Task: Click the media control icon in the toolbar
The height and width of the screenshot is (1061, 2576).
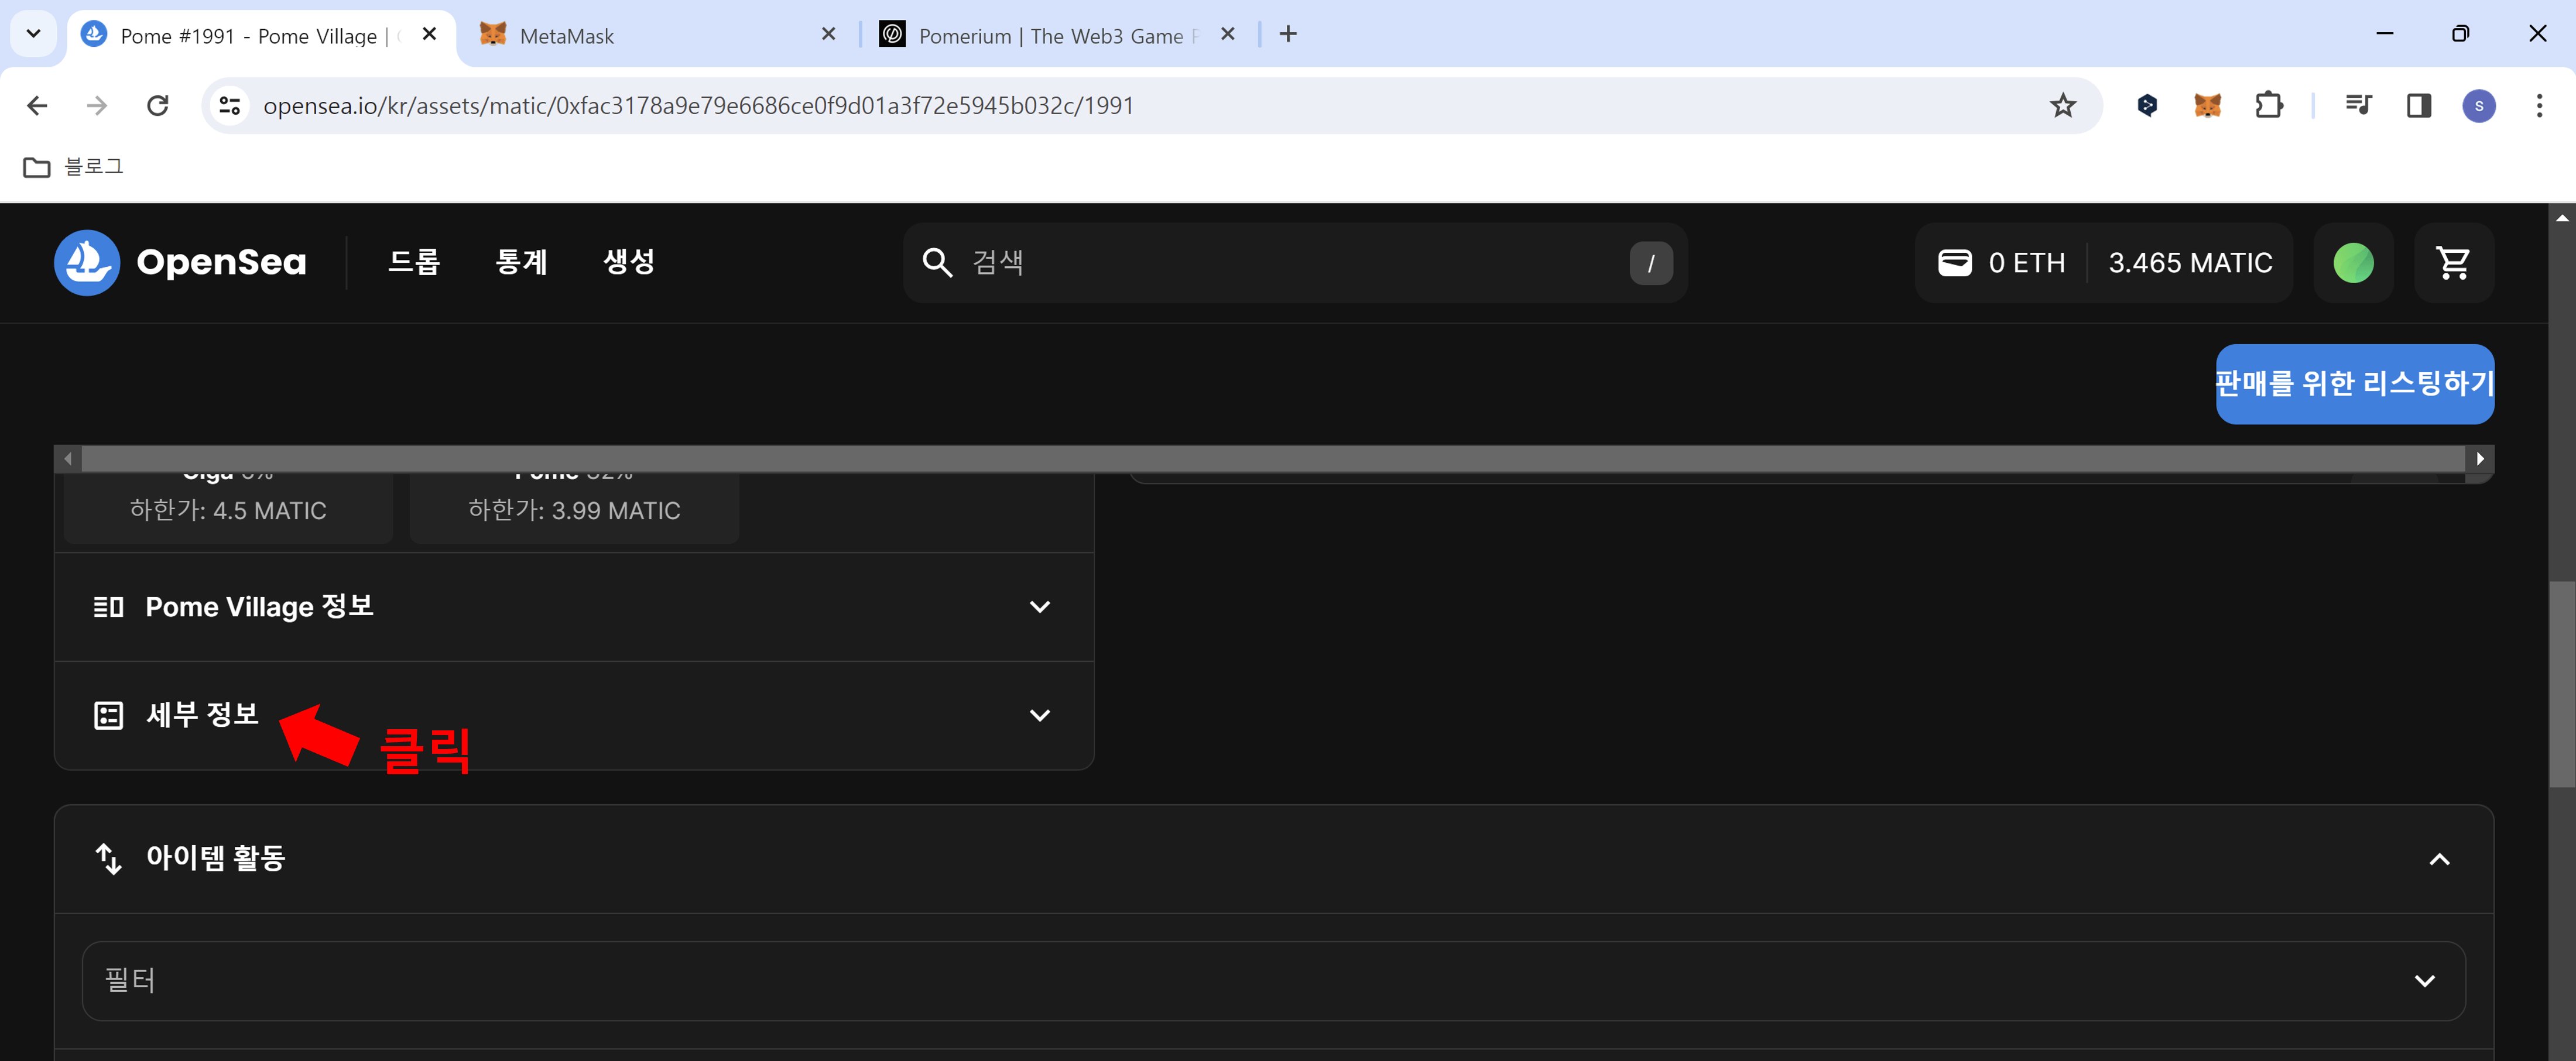Action: point(2358,105)
